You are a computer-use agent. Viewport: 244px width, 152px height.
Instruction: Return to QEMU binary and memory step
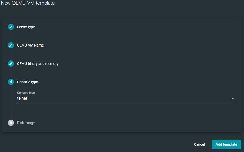pyautogui.click(x=38, y=64)
